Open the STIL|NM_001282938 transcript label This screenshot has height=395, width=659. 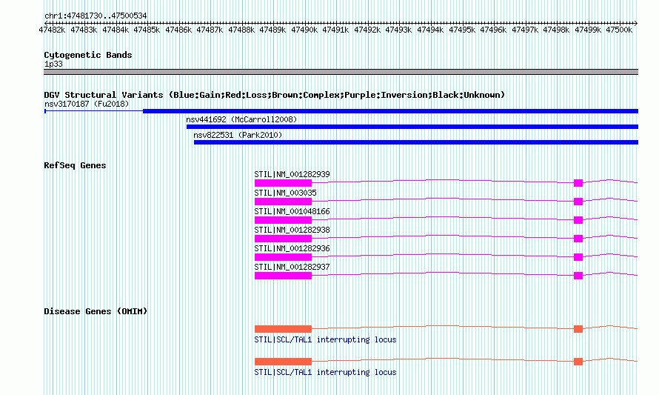point(292,230)
